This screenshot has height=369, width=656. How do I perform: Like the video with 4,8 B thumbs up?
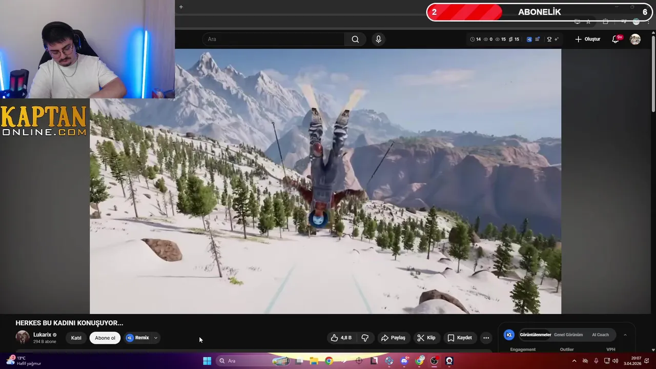pyautogui.click(x=341, y=338)
